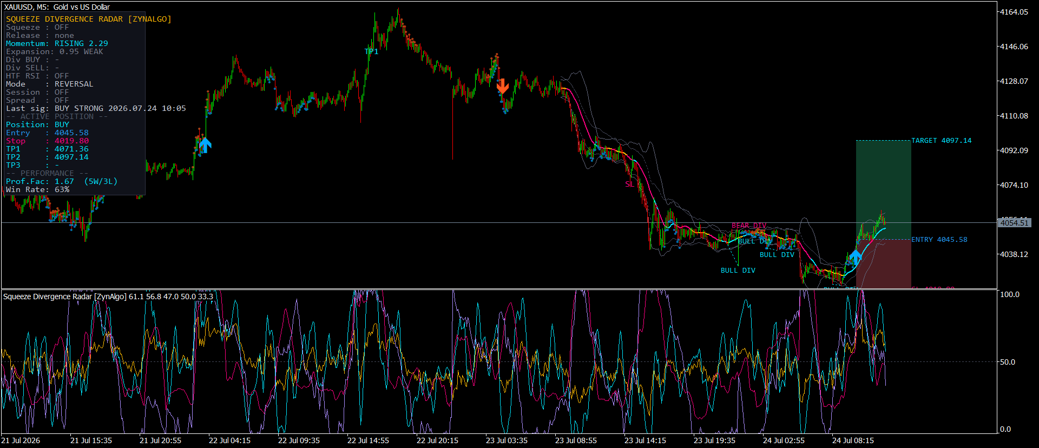Click the 22 Jul 14:55 time axis label
This screenshot has width=1039, height=448.
click(368, 440)
